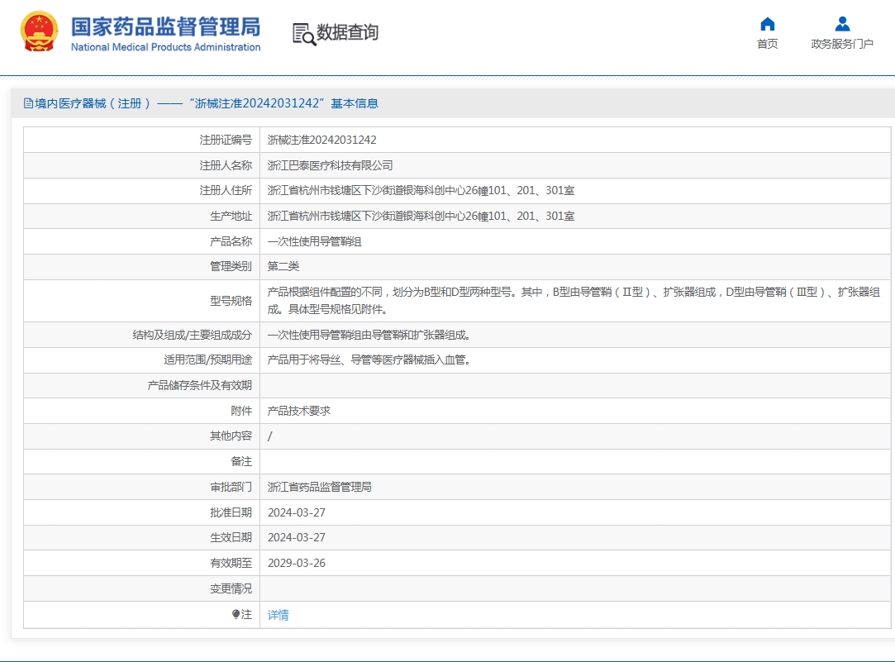This screenshot has height=662, width=895.
Task: Select 浙江巴泰医疗科技有限公司 registrant name
Action: point(330,165)
